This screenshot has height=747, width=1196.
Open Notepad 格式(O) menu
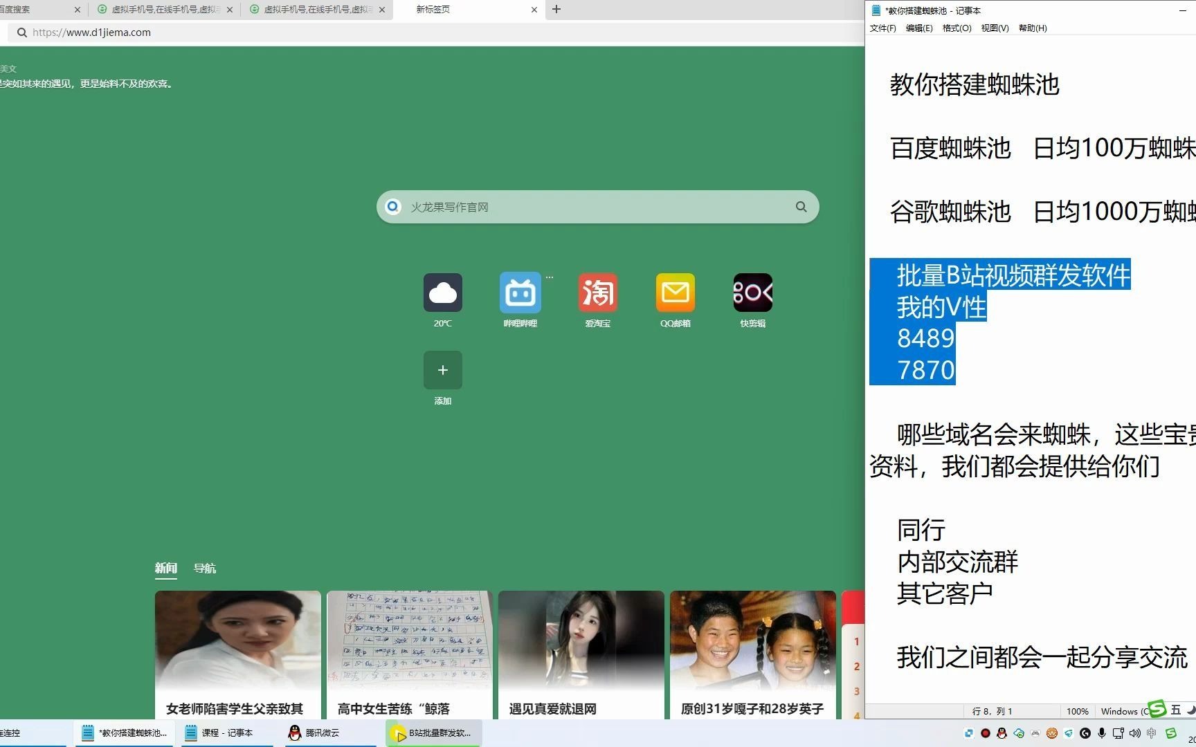pos(957,28)
